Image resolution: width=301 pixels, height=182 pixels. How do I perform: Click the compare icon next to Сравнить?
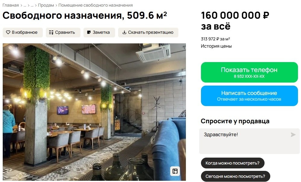51,32
